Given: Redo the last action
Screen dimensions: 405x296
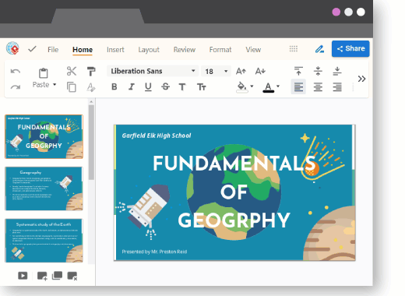Looking at the screenshot, I should point(16,87).
